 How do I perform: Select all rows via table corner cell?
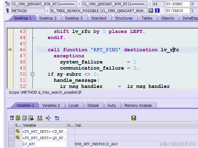tap(12, 125)
